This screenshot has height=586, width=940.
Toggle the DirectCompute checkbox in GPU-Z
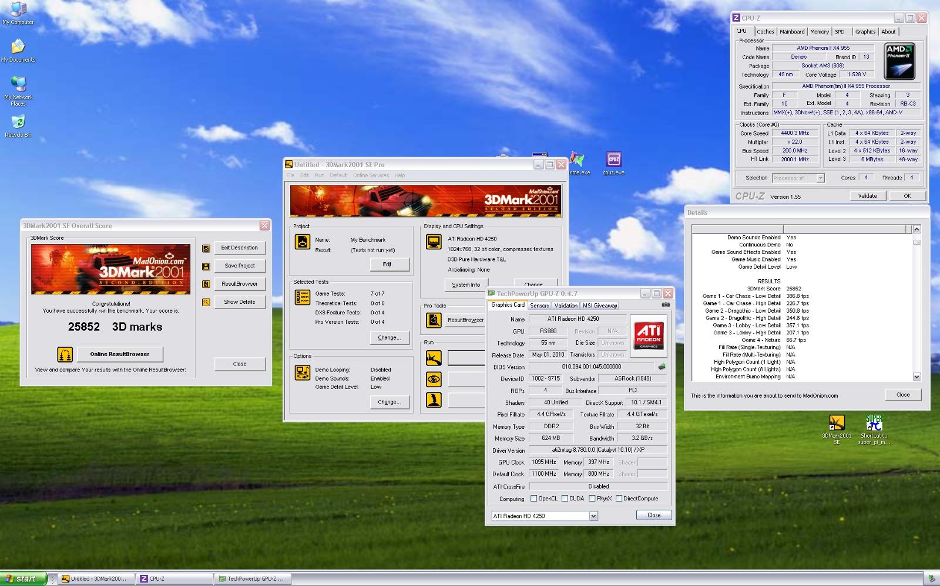coord(619,499)
